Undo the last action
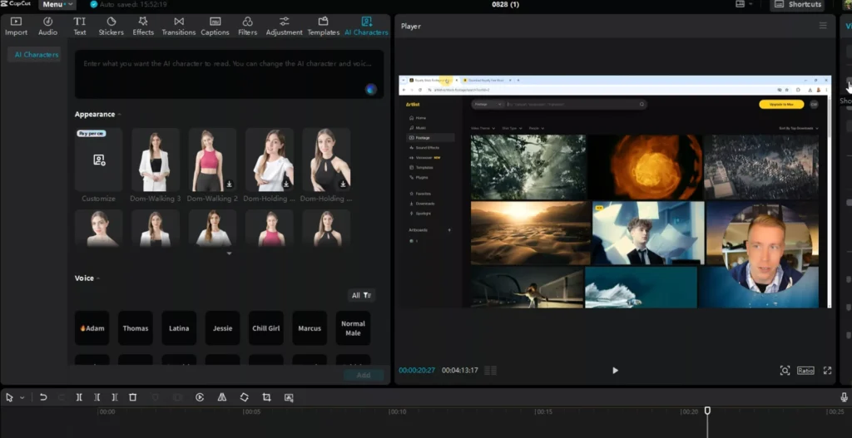 43,397
